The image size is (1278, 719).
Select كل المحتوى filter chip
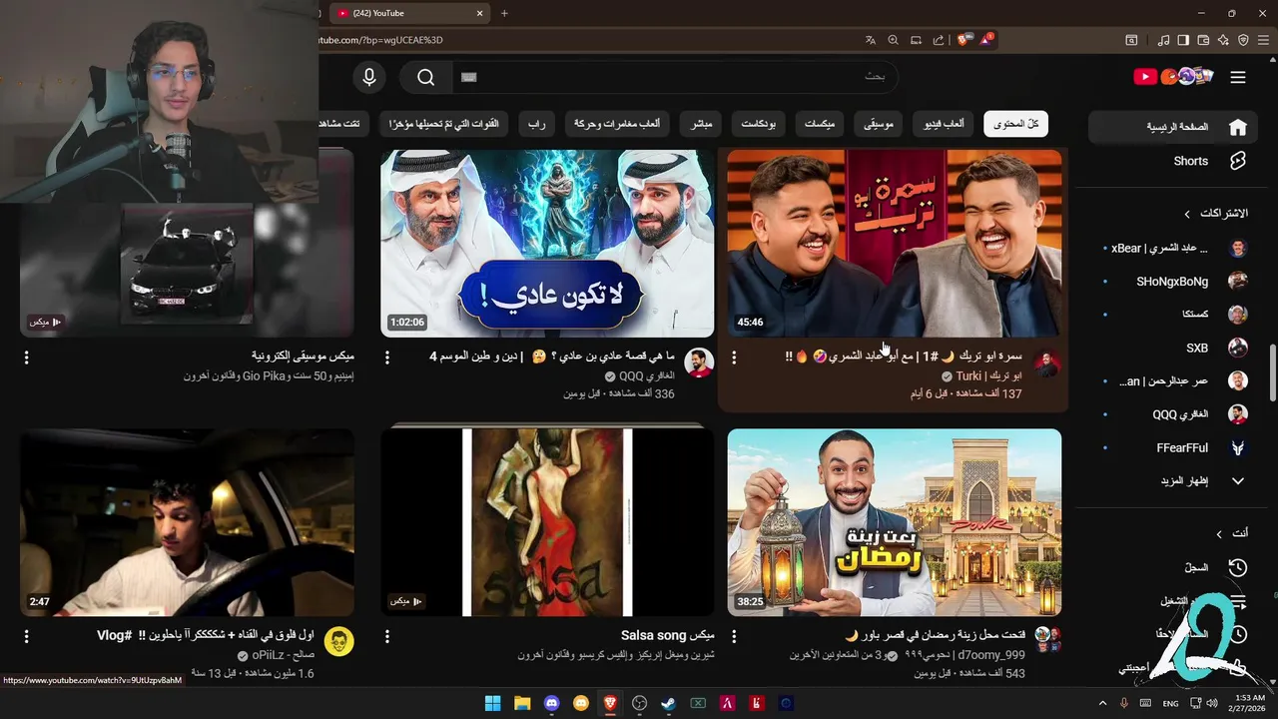(x=1015, y=124)
